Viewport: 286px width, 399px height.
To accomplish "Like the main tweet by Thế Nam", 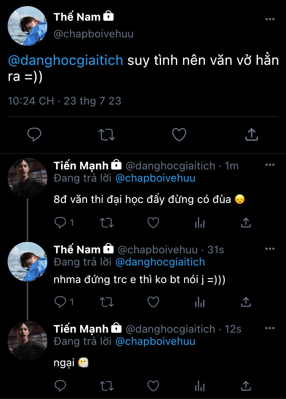I will [x=179, y=135].
